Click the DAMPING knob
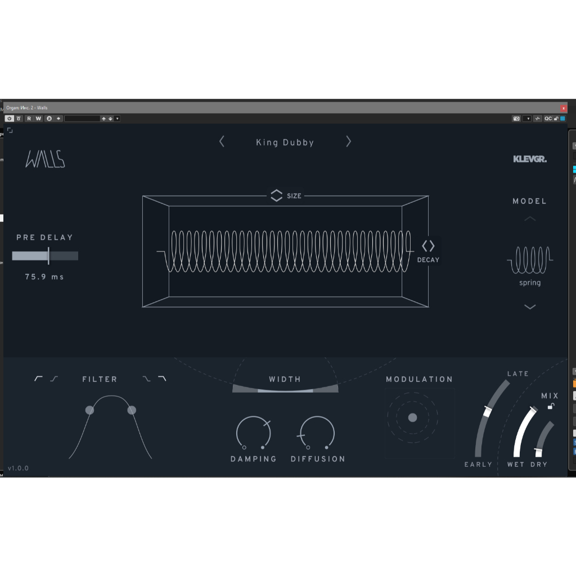The image size is (576, 576). [x=254, y=433]
